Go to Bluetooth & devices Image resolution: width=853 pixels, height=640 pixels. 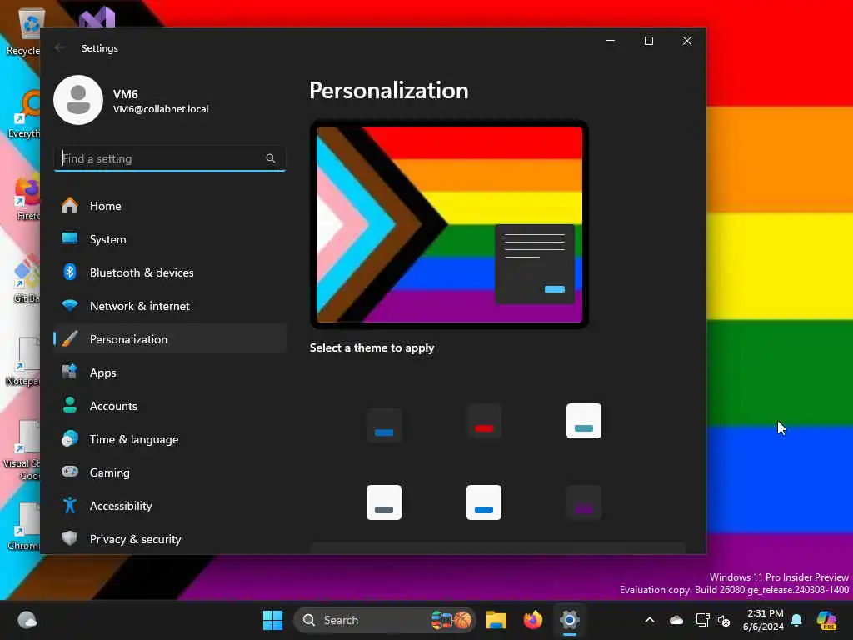click(x=170, y=272)
